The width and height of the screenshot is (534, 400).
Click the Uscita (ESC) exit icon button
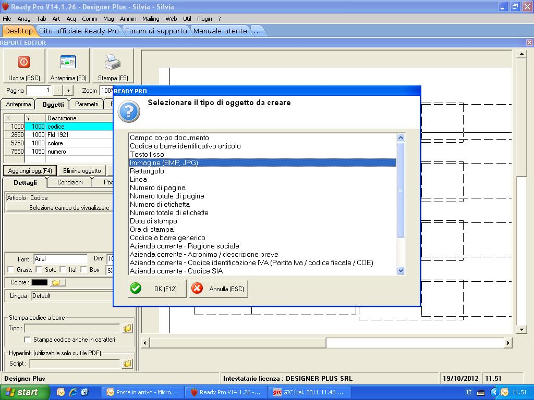pos(24,66)
